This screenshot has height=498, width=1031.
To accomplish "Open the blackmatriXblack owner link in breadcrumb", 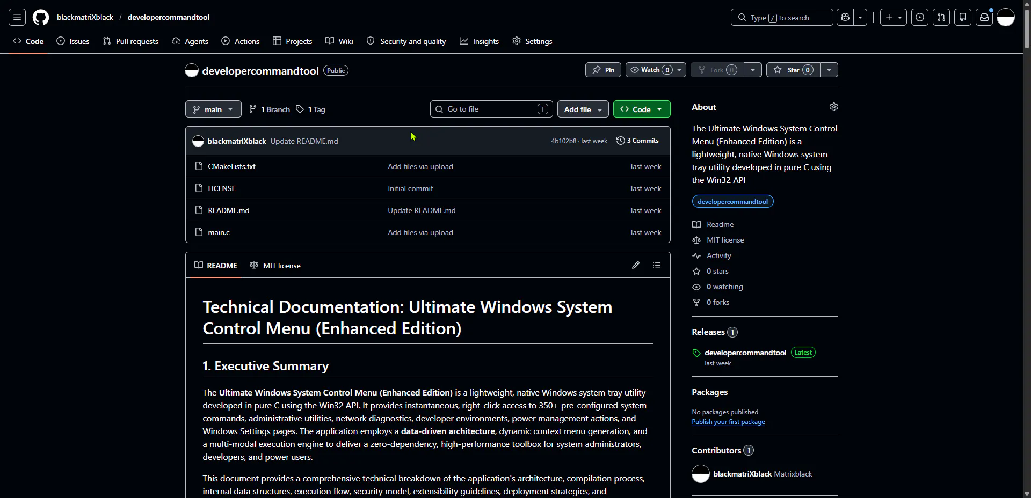I will click(x=85, y=17).
